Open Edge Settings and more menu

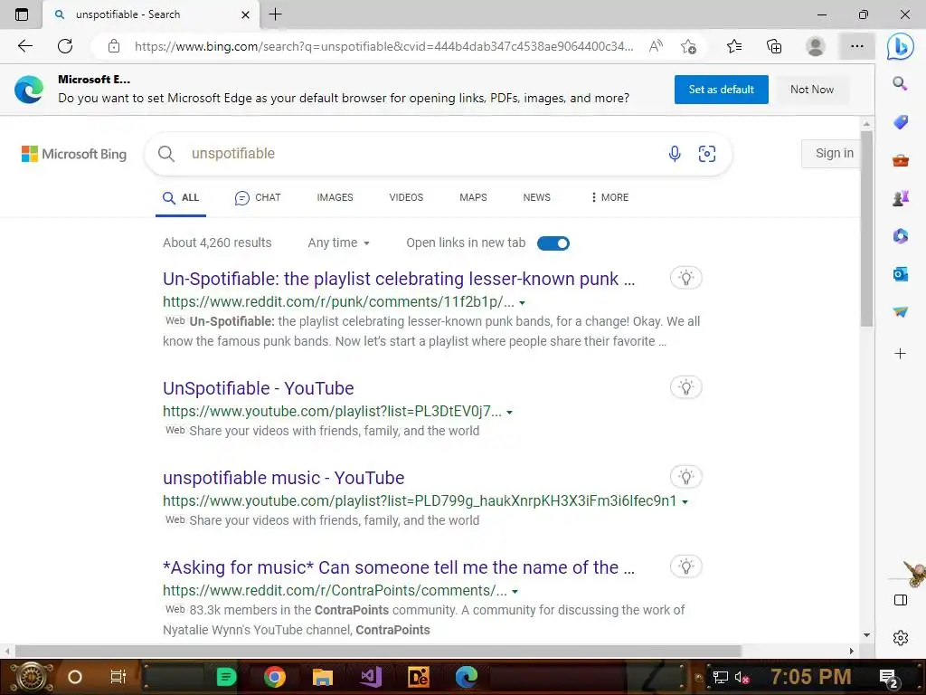point(857,46)
